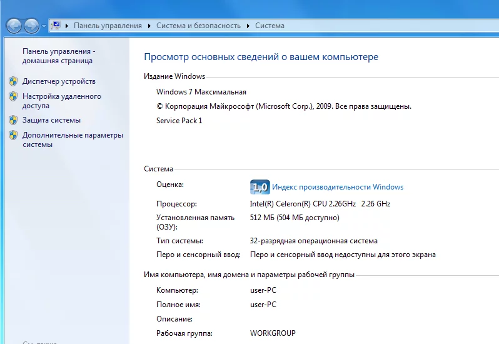Click shield icon next to 'Диспетчер устройств'

tap(13, 81)
